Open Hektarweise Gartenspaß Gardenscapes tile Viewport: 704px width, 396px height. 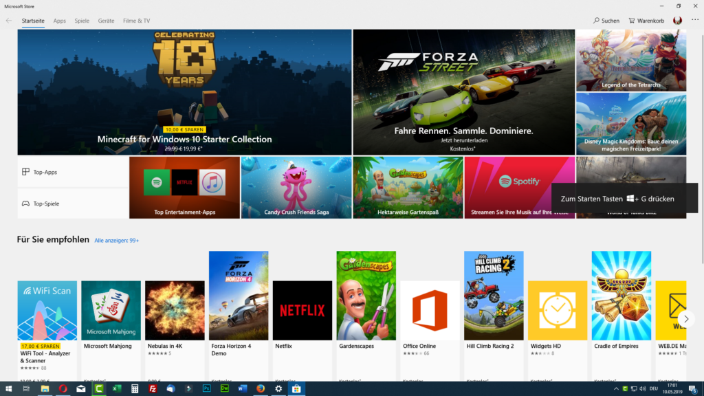tap(408, 188)
